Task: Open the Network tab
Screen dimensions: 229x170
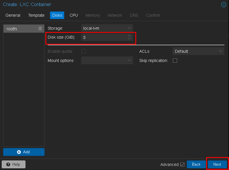Action: (115, 15)
